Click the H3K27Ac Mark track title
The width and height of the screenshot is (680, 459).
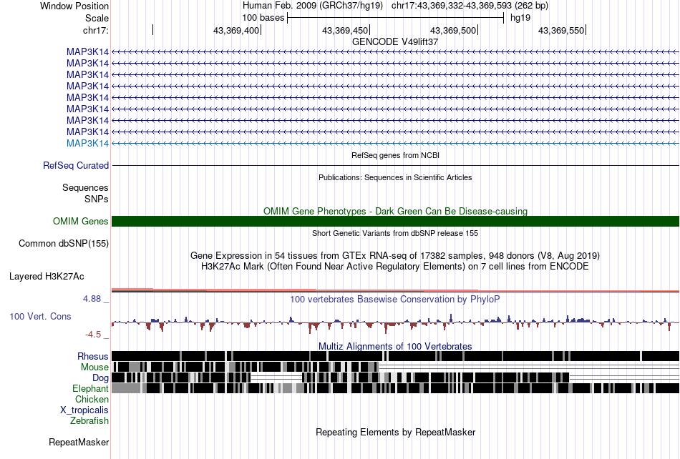395,266
